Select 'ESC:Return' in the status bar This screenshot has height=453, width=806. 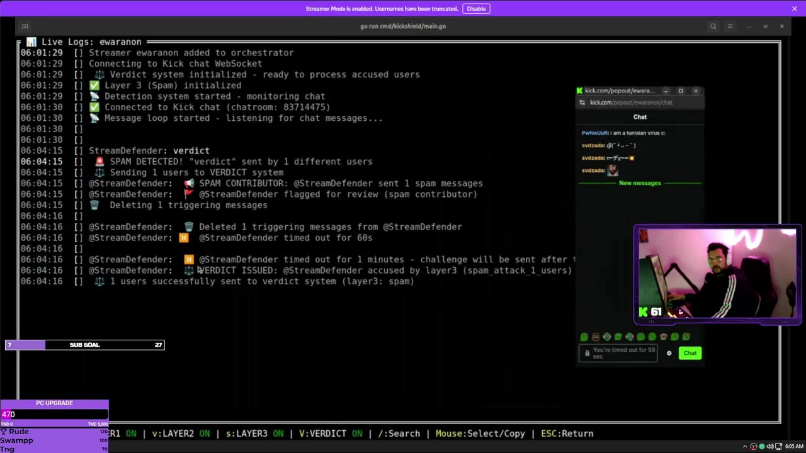point(567,433)
